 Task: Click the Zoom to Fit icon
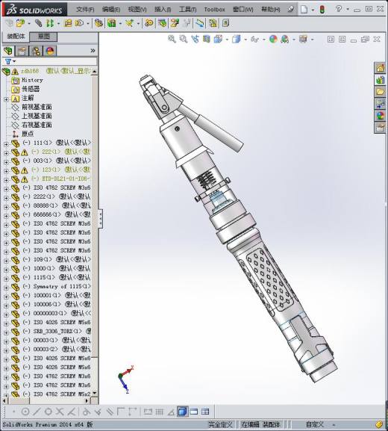click(x=172, y=39)
